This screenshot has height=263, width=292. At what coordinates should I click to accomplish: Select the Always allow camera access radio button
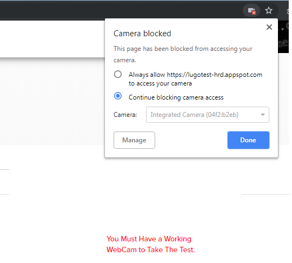(118, 74)
